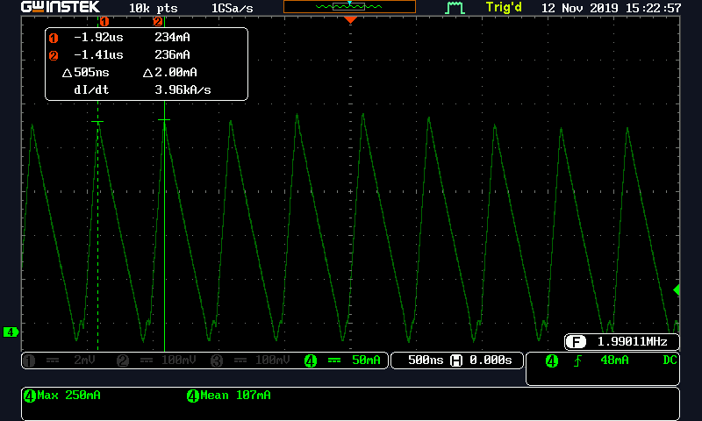Click the 3.96kA/s slope value
This screenshot has width=702, height=421.
(x=183, y=90)
